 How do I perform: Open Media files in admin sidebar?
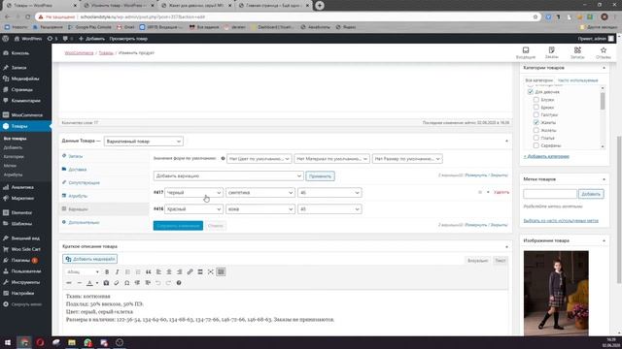26,79
